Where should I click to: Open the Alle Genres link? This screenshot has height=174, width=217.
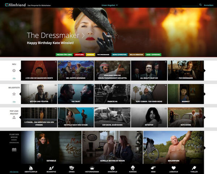[14, 172]
